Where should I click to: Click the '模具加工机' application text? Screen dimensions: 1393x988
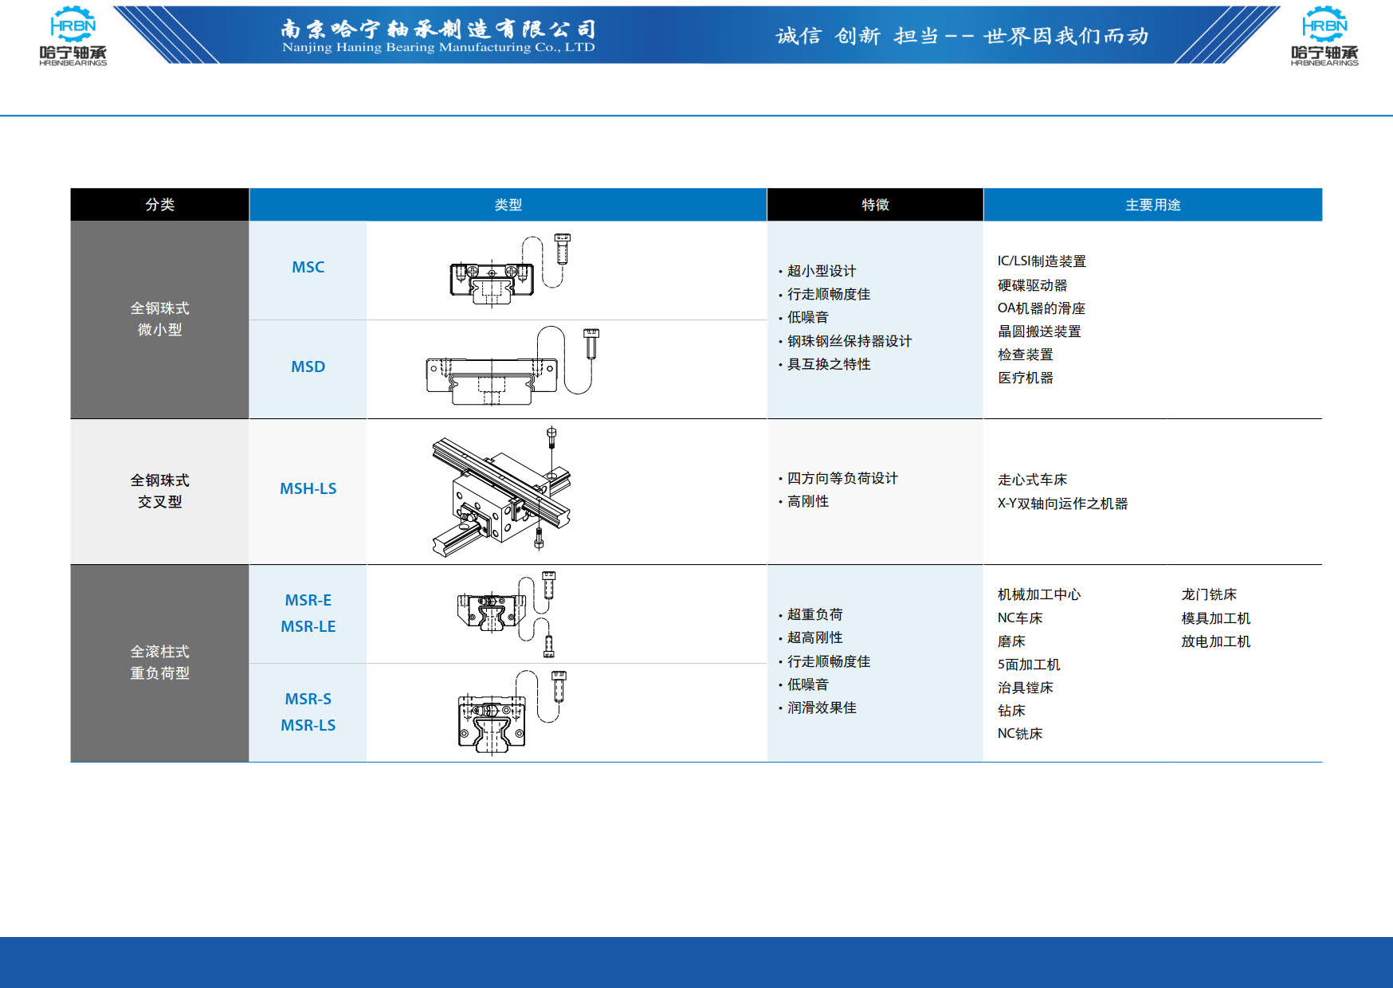(x=1216, y=618)
